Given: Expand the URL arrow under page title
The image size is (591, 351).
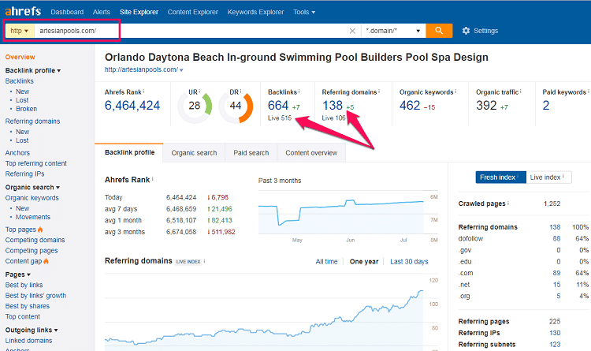Looking at the screenshot, I should pyautogui.click(x=182, y=70).
